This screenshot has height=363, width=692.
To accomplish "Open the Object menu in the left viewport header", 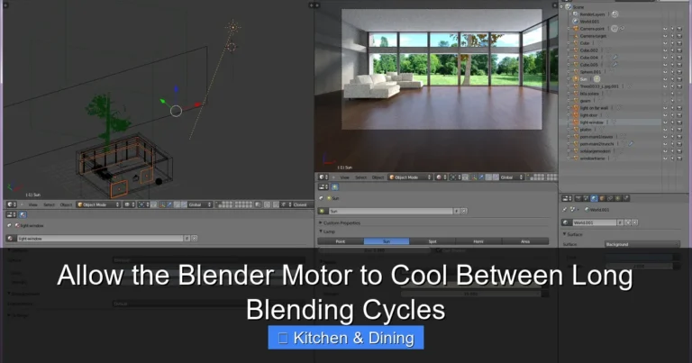I will coord(66,204).
